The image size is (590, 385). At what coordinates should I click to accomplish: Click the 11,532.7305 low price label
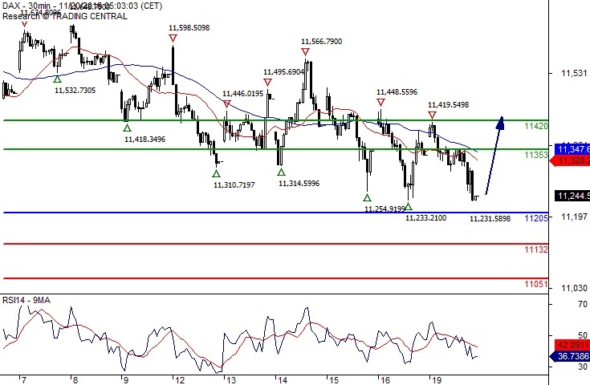point(75,90)
